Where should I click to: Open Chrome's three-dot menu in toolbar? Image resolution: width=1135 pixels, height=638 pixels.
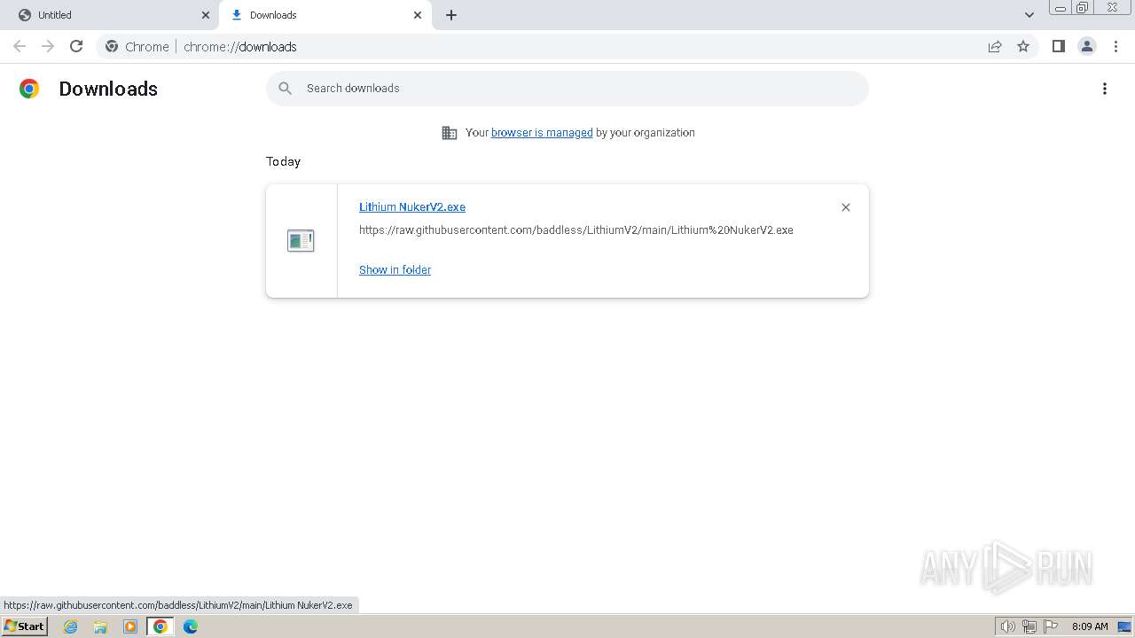(1115, 46)
